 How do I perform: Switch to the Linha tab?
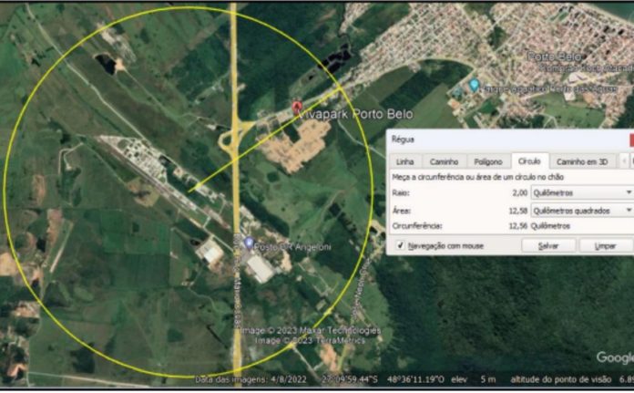(404, 161)
